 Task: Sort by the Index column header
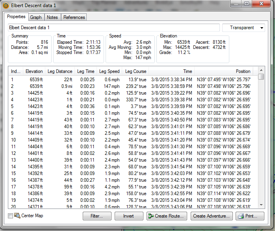click(16, 71)
